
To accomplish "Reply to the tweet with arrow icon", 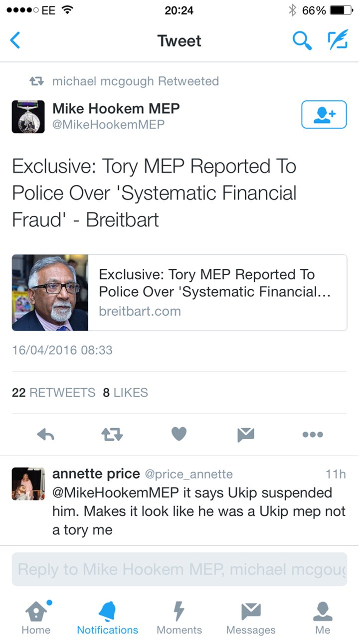I will [46, 435].
